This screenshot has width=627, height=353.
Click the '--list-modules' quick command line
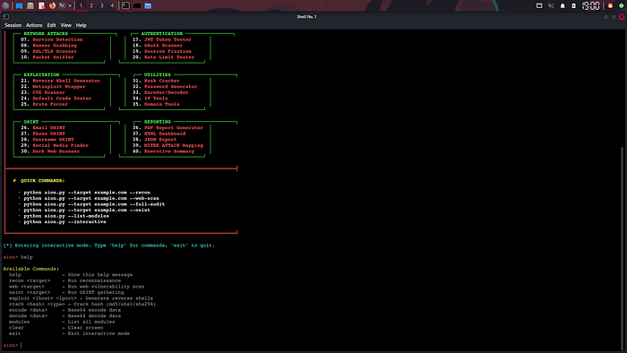(66, 216)
